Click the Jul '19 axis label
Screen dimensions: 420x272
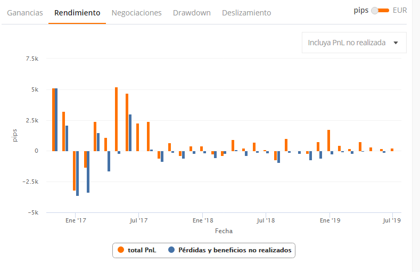tap(392, 220)
